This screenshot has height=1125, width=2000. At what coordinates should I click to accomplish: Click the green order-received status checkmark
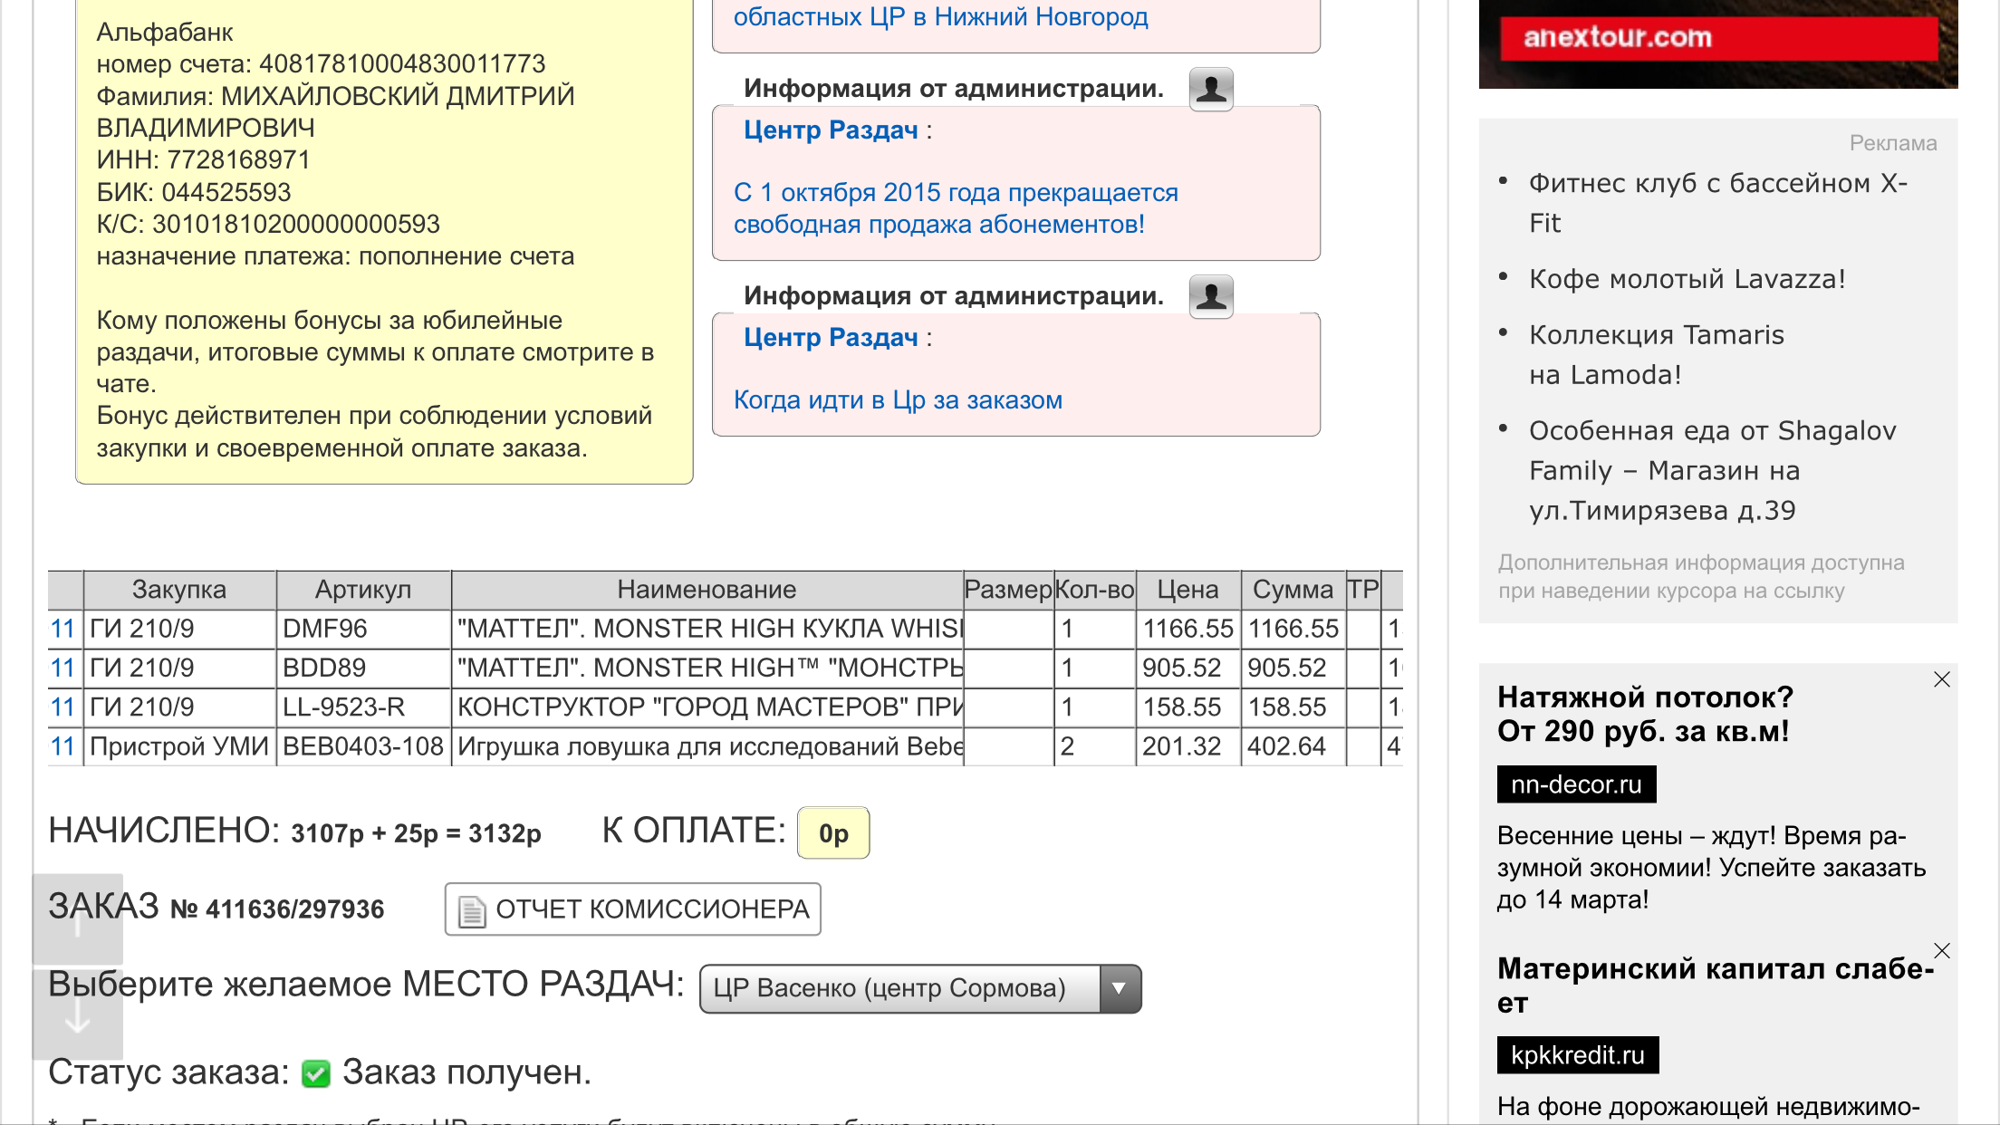315,1073
